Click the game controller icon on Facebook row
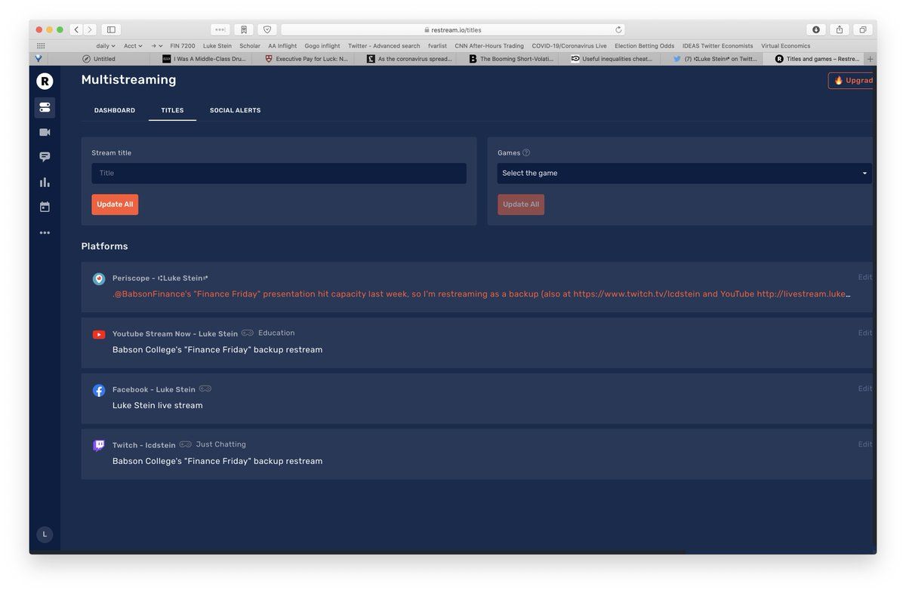The height and width of the screenshot is (593, 906). coord(205,389)
